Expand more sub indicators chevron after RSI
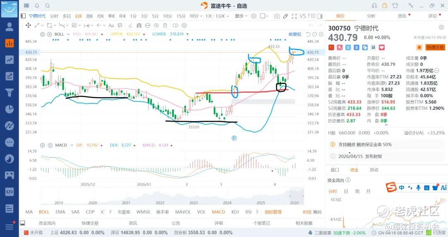Image resolution: width=448 pixels, height=237 pixels. (x=257, y=212)
